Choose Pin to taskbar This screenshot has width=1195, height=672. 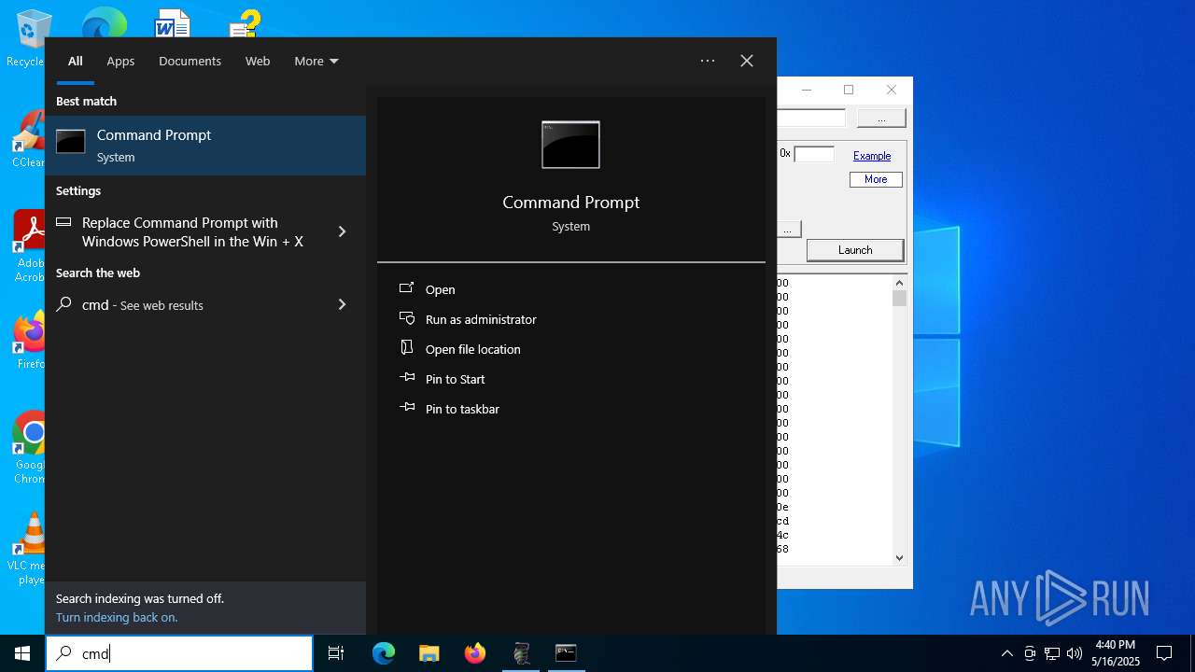[x=462, y=409]
